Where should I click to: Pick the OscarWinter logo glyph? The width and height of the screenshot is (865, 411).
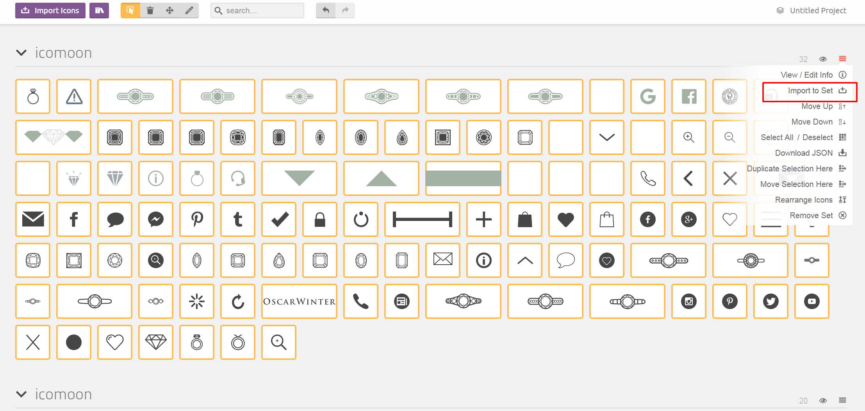pos(299,301)
